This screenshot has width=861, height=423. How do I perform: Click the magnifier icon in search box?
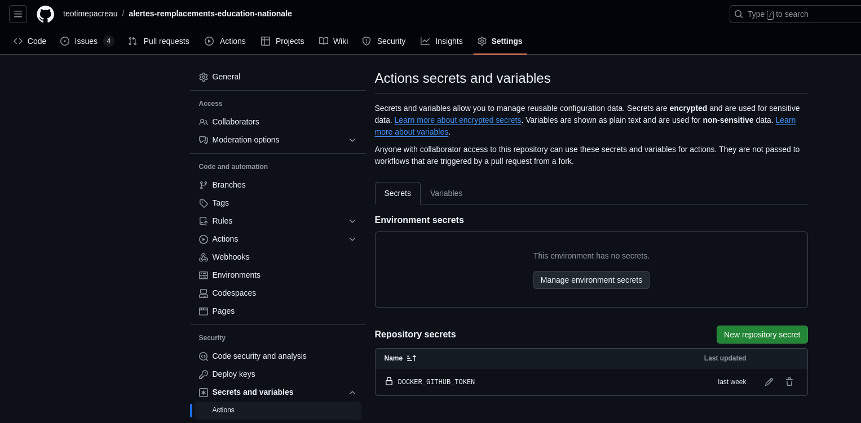739,14
